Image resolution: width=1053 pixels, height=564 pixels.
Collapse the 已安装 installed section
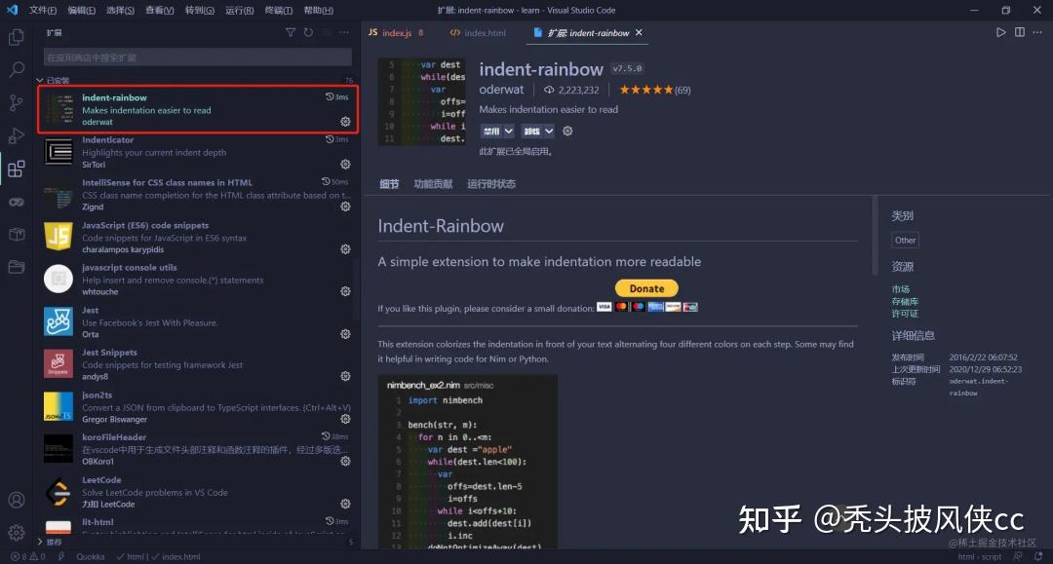point(53,81)
